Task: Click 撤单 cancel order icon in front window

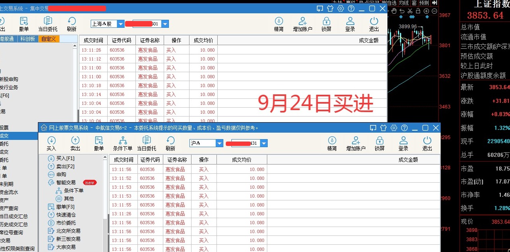Action: tap(99, 143)
